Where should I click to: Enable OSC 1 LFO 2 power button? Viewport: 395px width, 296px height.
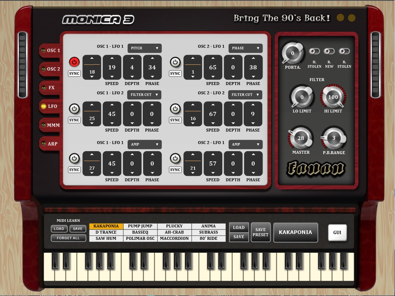(74, 109)
